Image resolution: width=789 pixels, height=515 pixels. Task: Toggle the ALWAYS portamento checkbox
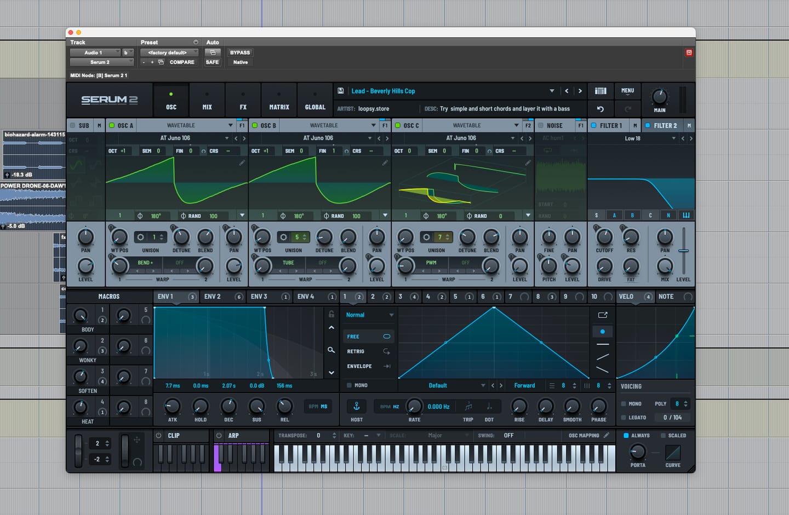[626, 436]
